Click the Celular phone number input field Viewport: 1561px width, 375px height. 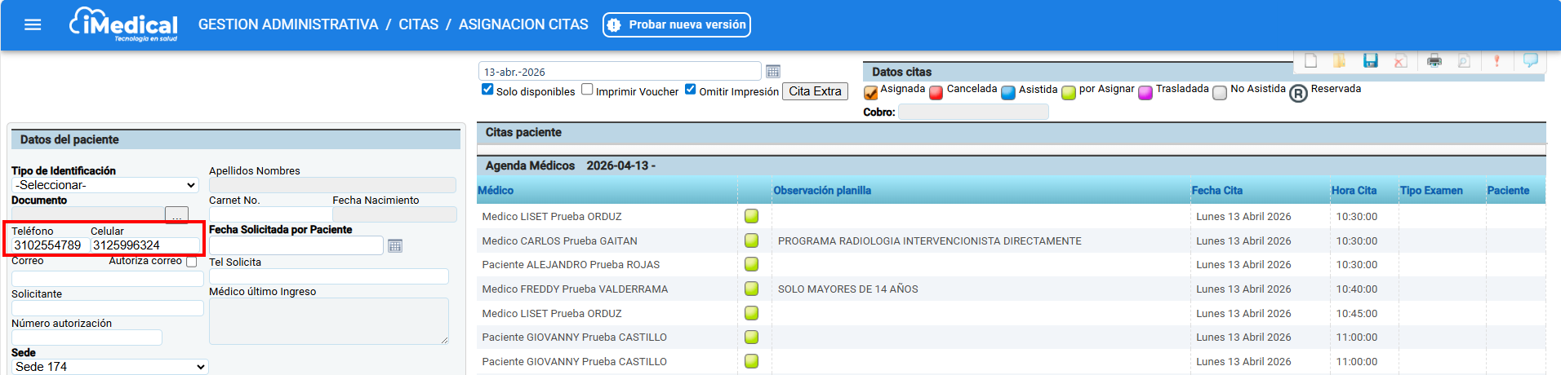point(145,245)
